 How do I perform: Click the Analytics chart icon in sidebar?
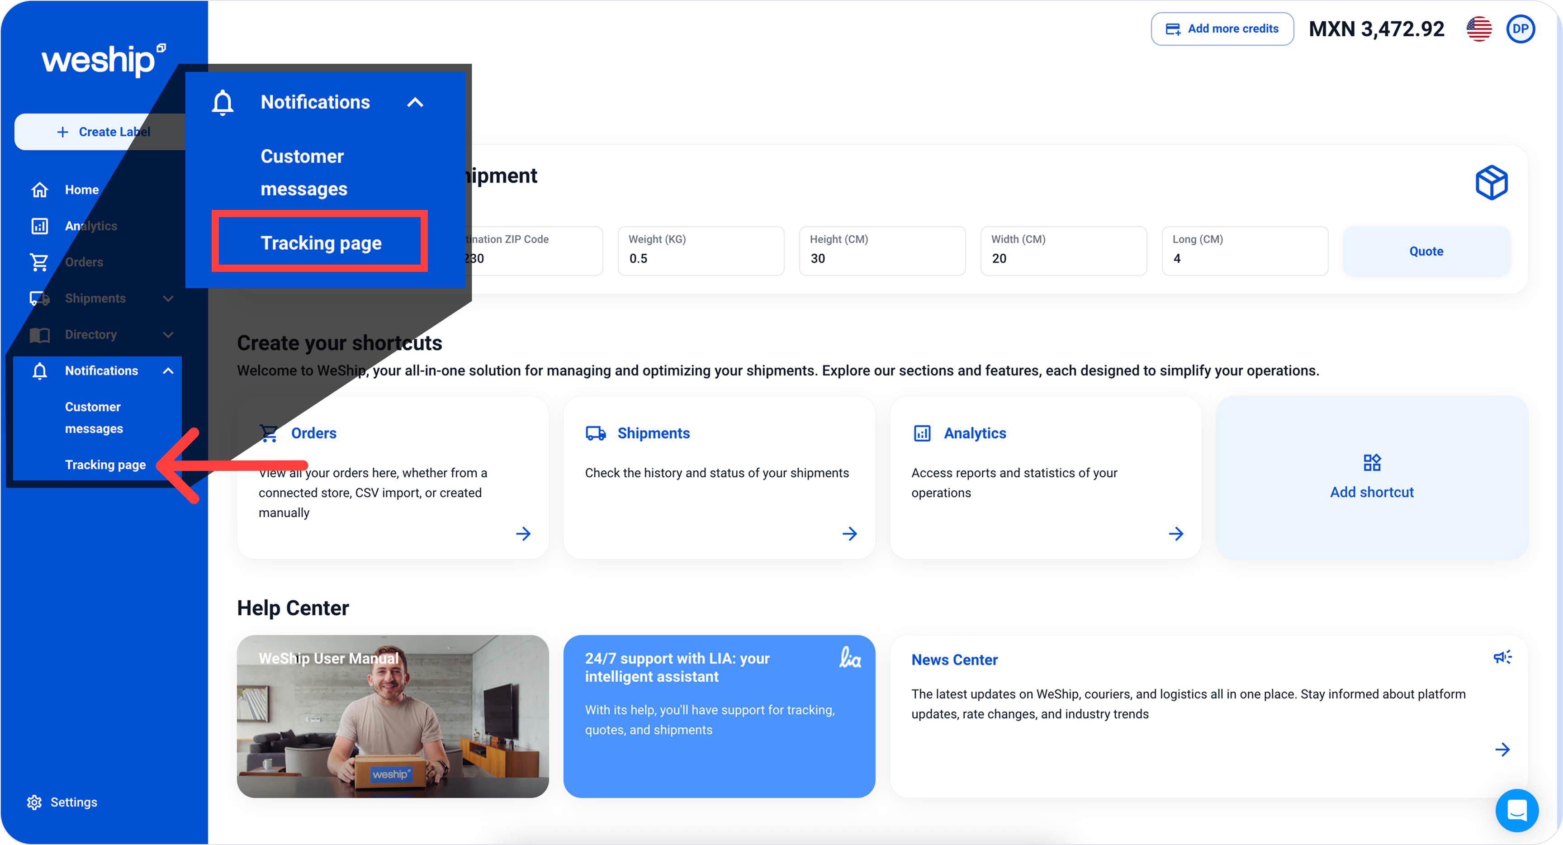[39, 226]
